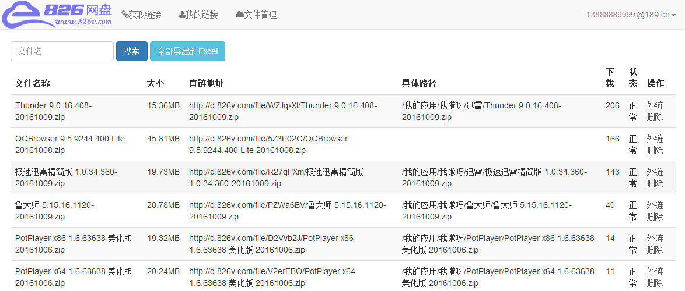Click 删除 for PotPlayer x86 row
Screen dimensions: 685x291
point(655,250)
